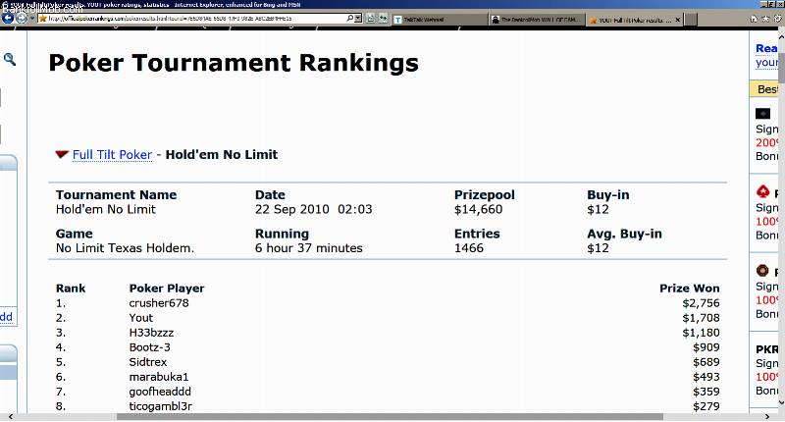Select player name ticogambl3r
The image size is (785, 422).
tap(160, 406)
